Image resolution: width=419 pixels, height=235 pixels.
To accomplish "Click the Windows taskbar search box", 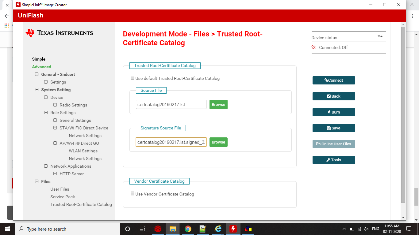I will [x=67, y=229].
